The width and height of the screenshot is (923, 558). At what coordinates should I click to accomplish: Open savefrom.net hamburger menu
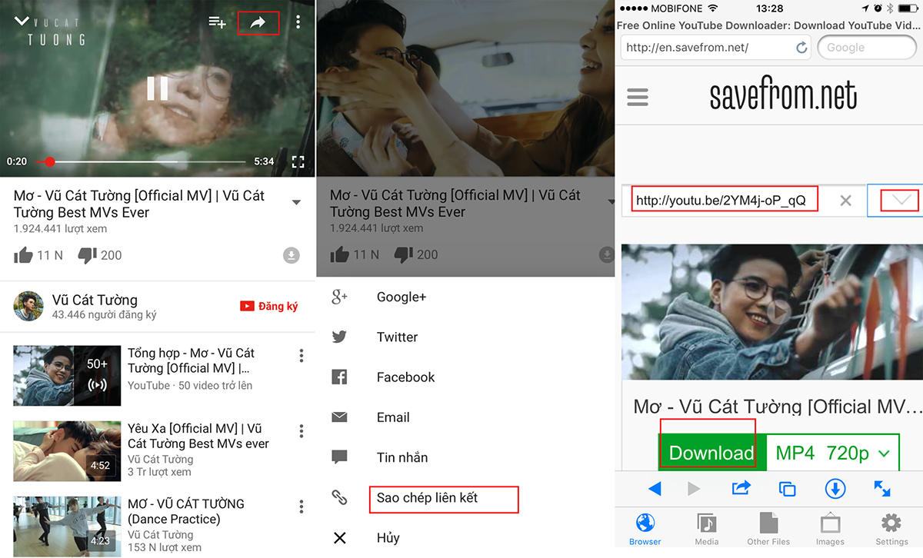[638, 97]
